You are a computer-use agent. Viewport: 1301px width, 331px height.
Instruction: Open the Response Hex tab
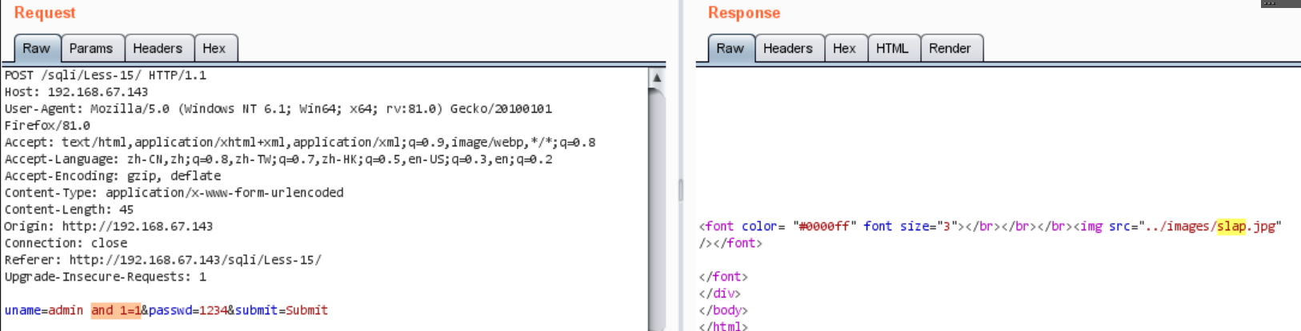point(845,48)
